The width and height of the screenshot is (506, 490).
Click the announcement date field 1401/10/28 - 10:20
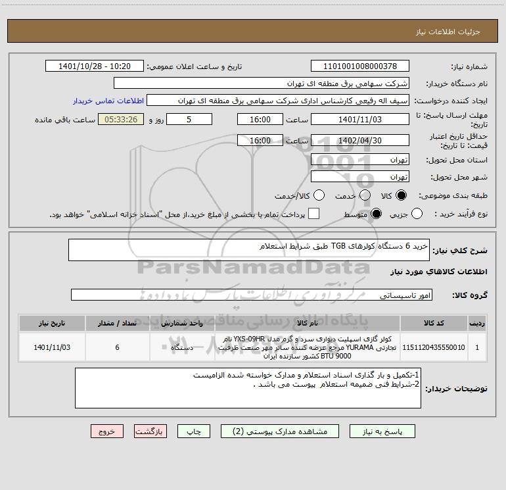(x=95, y=66)
